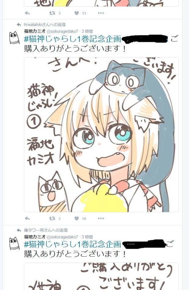Open @ookuragedako7 handle in bottom tweet
This screenshot has width=189, height=290.
[62, 237]
